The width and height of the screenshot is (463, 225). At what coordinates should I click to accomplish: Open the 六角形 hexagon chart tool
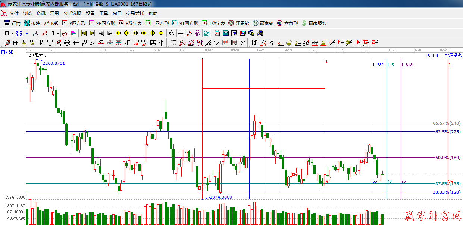287,23
